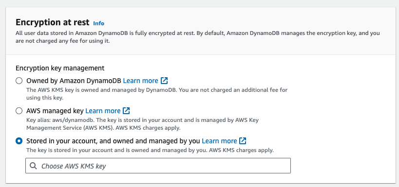Click the selected customer managed key radio button

click(x=19, y=141)
